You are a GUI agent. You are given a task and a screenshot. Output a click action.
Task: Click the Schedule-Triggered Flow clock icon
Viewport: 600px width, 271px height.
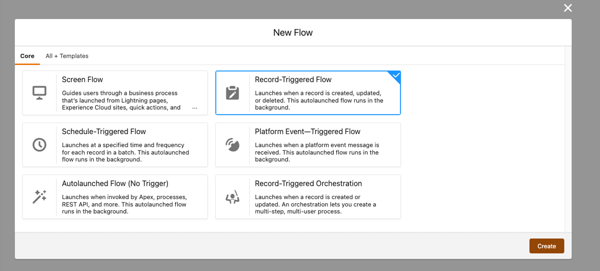39,145
